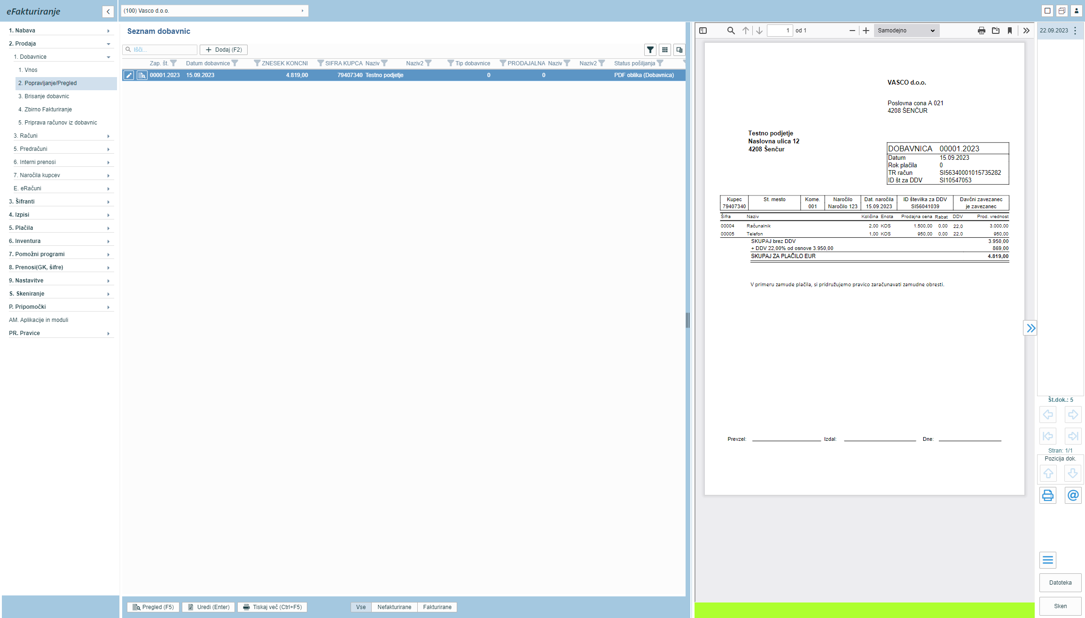Click the splitter handle between list and PDF
This screenshot has width=1085, height=618.
click(688, 320)
